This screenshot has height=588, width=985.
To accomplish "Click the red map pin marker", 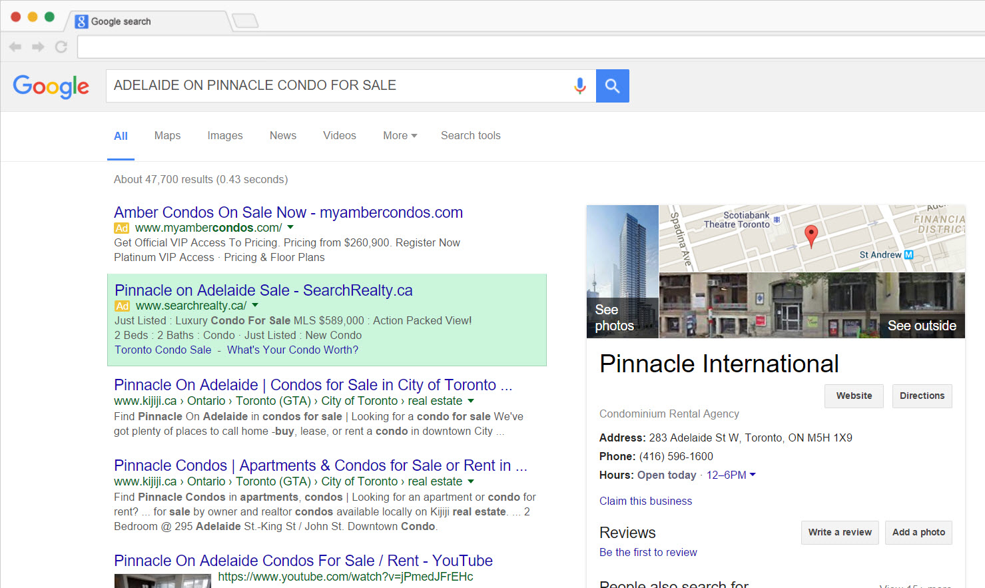I will click(x=811, y=235).
